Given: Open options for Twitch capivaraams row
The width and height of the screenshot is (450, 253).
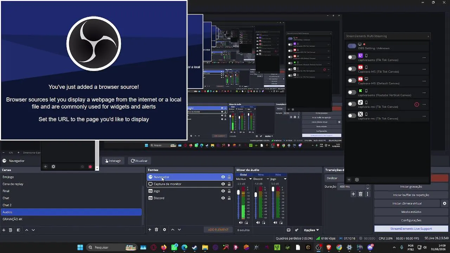Looking at the screenshot, I should (x=424, y=58).
